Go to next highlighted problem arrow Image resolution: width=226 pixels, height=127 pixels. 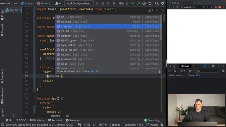click(x=163, y=10)
